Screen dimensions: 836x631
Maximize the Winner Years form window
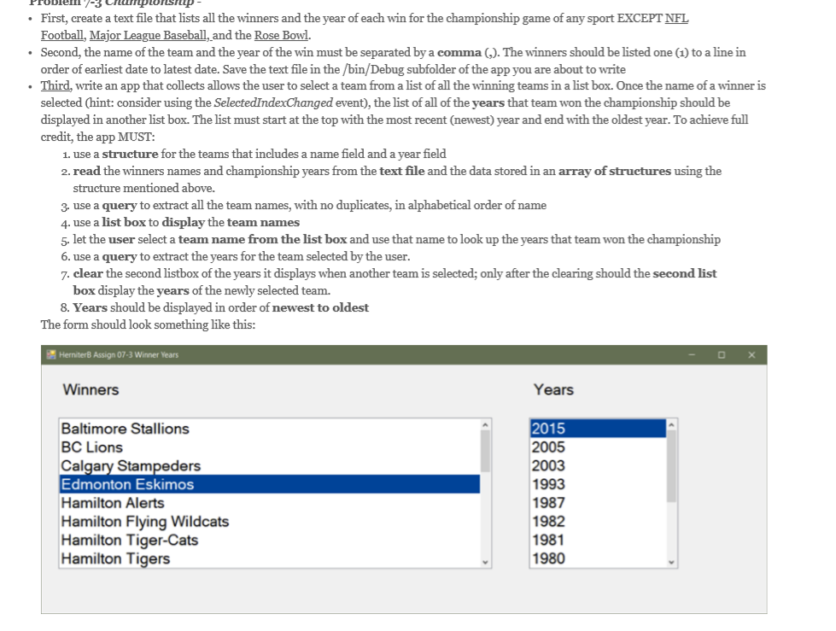coord(722,355)
